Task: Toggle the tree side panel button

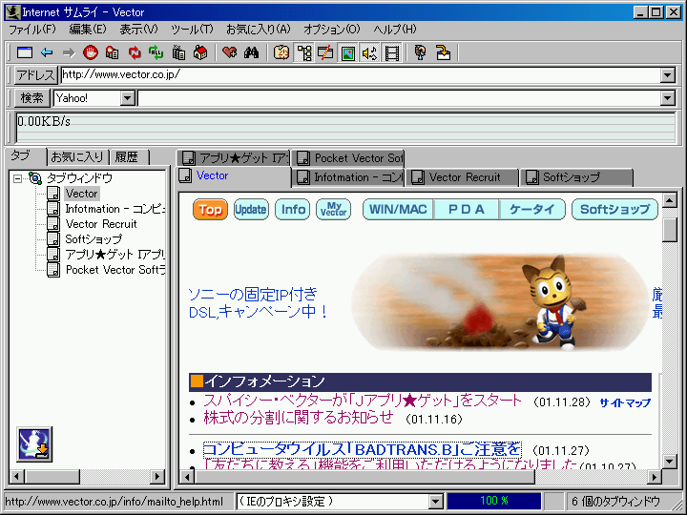Action: point(303,53)
